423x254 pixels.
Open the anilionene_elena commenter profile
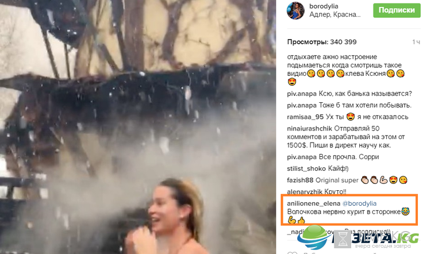[313, 203]
